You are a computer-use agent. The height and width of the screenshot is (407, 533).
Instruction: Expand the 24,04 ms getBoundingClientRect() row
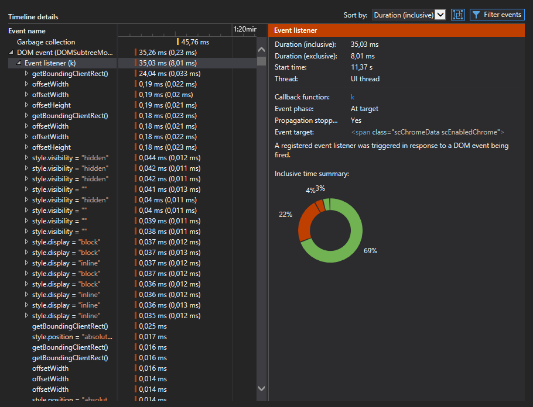(26, 73)
